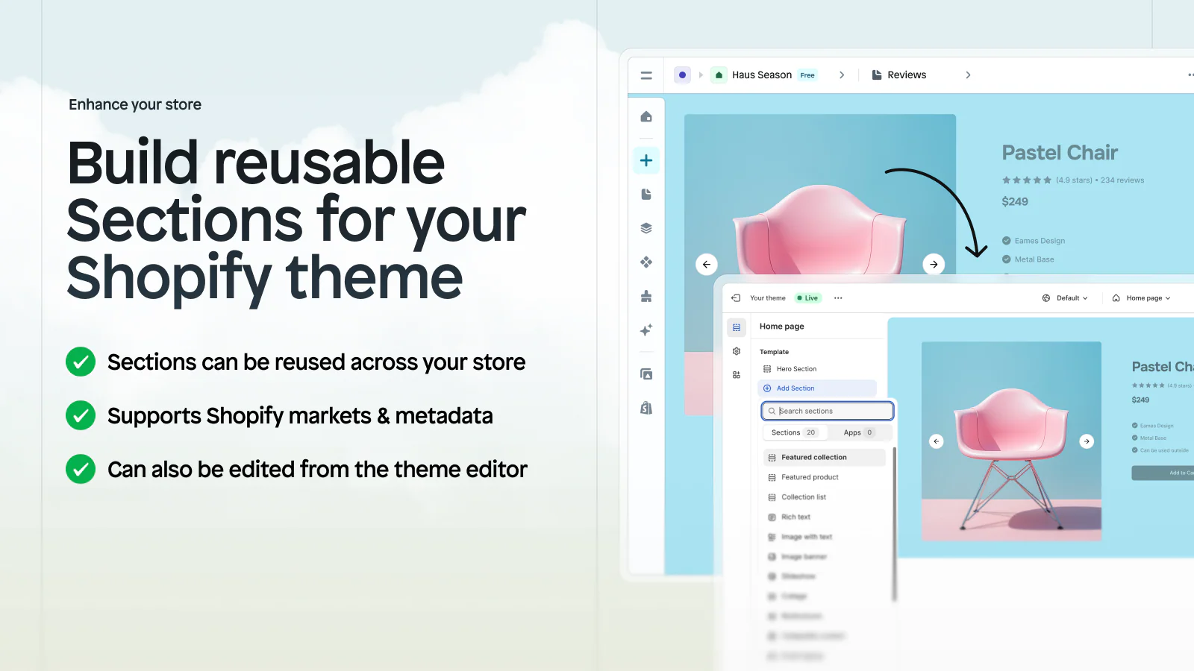The width and height of the screenshot is (1194, 671).
Task: Select Featured collection section
Action: tap(825, 458)
